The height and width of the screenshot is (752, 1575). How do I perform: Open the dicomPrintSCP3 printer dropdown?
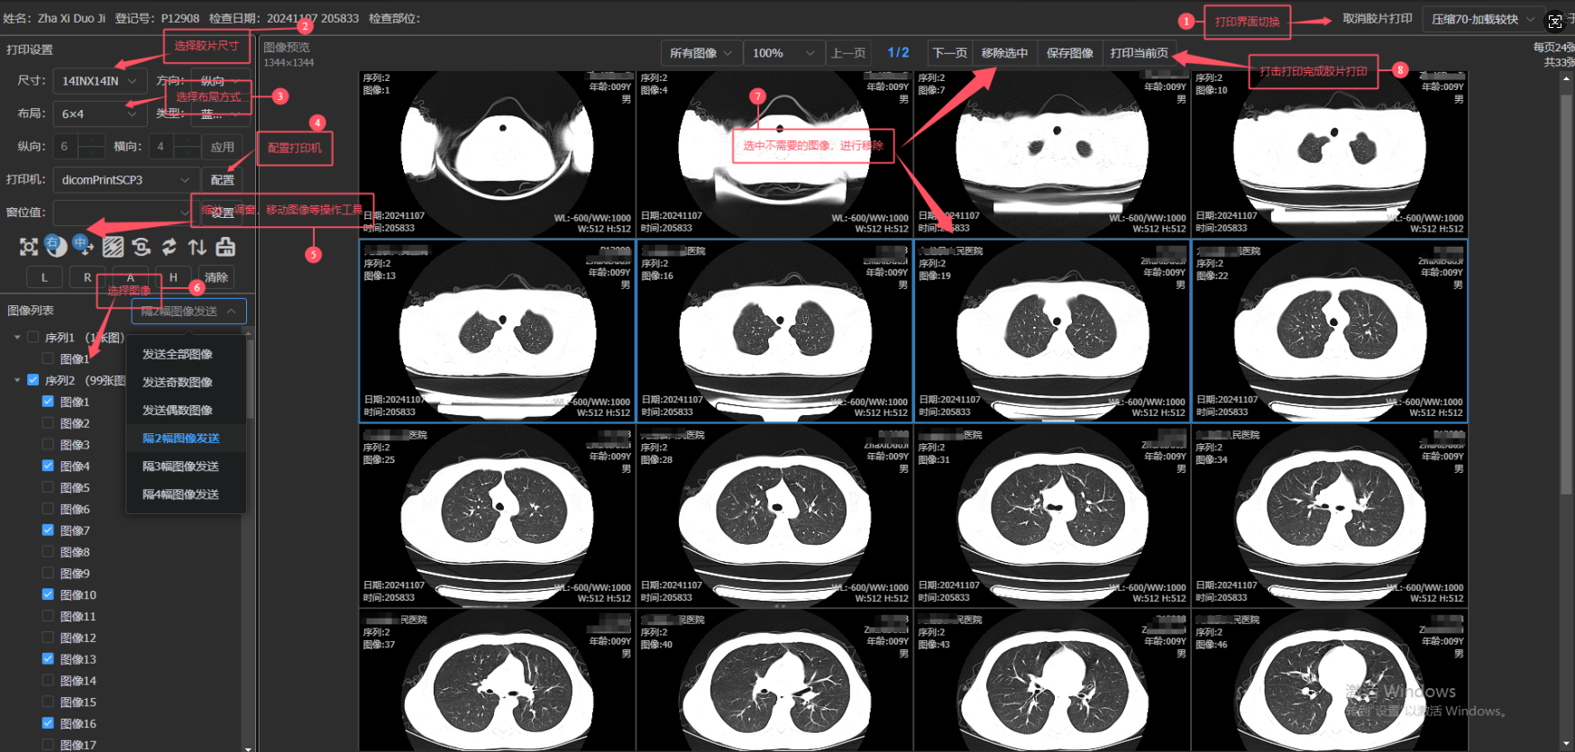(124, 180)
